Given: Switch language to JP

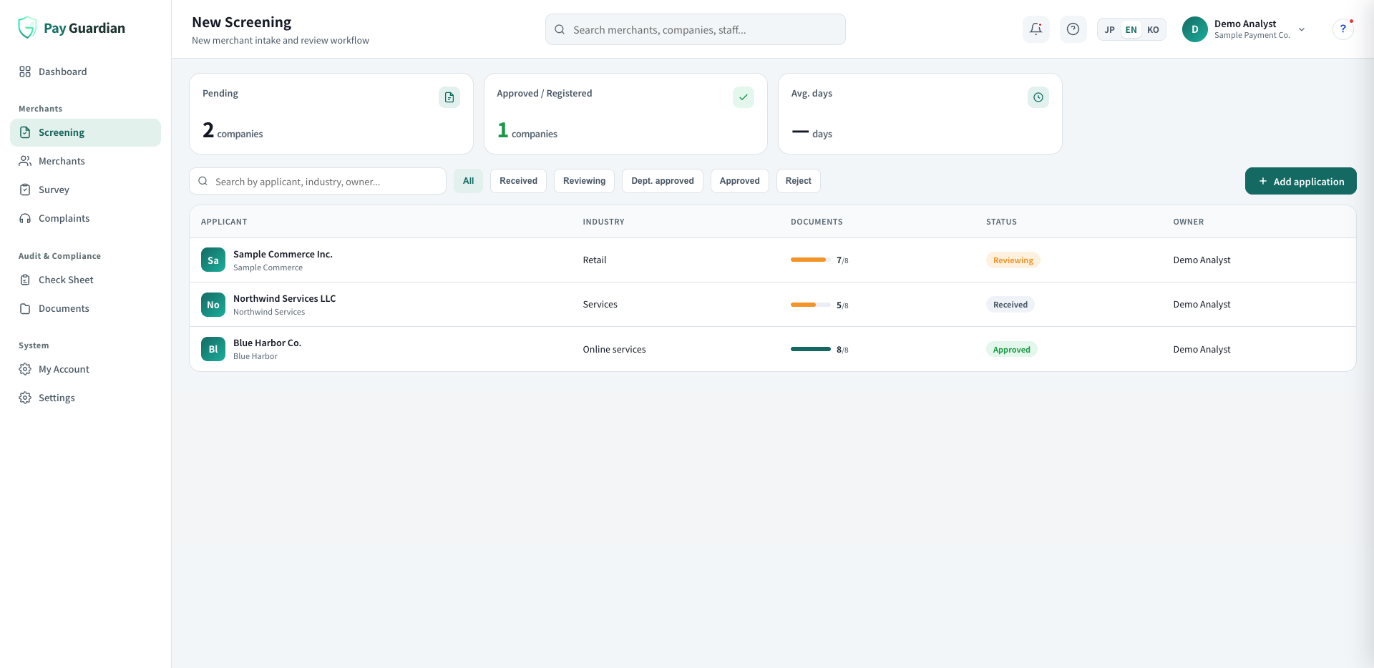Looking at the screenshot, I should coord(1109,29).
